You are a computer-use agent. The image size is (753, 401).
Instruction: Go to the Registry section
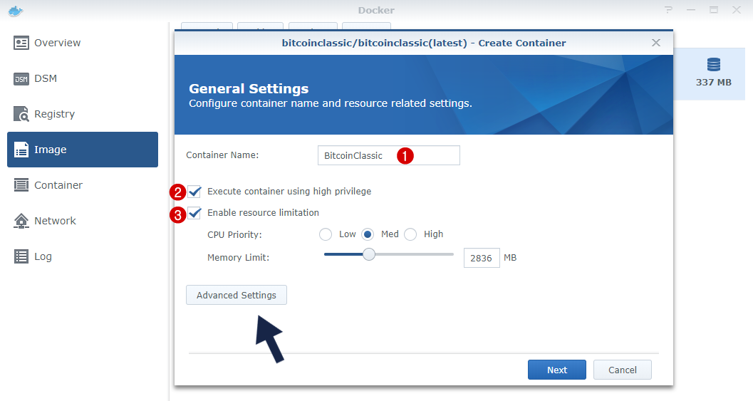tap(83, 114)
